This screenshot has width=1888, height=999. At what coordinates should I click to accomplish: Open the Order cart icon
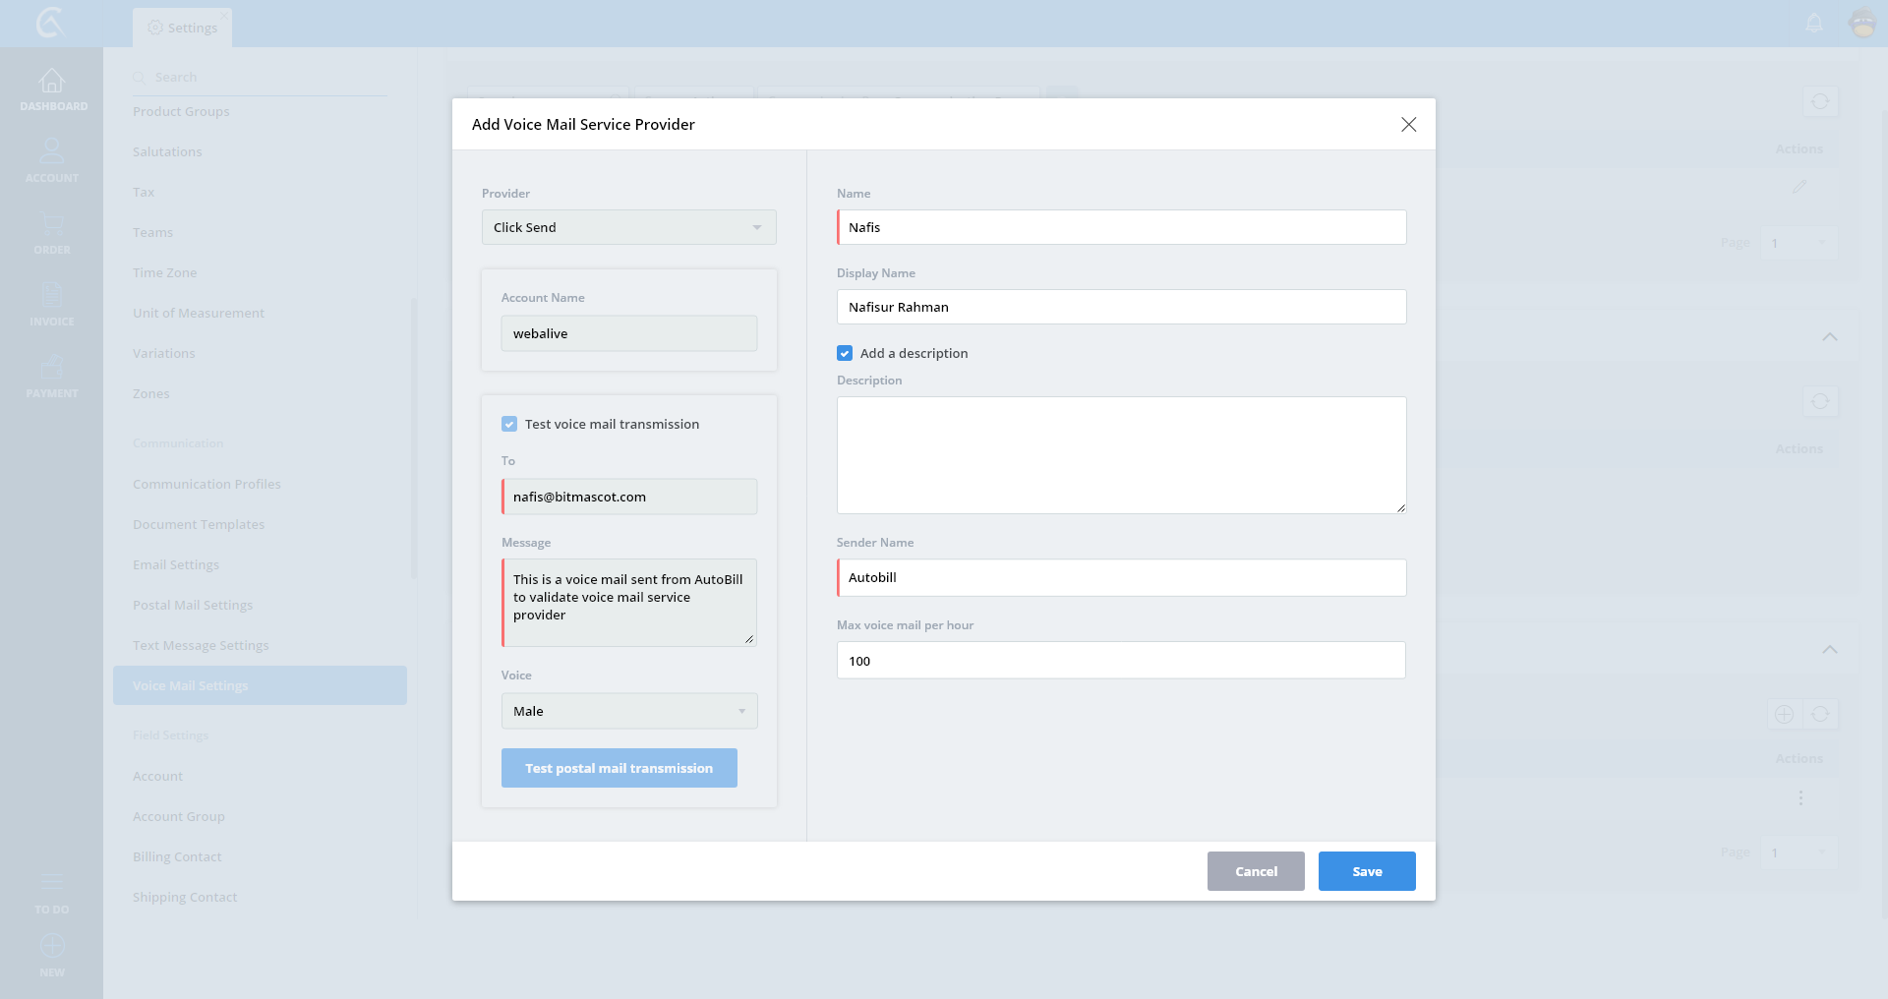point(52,223)
